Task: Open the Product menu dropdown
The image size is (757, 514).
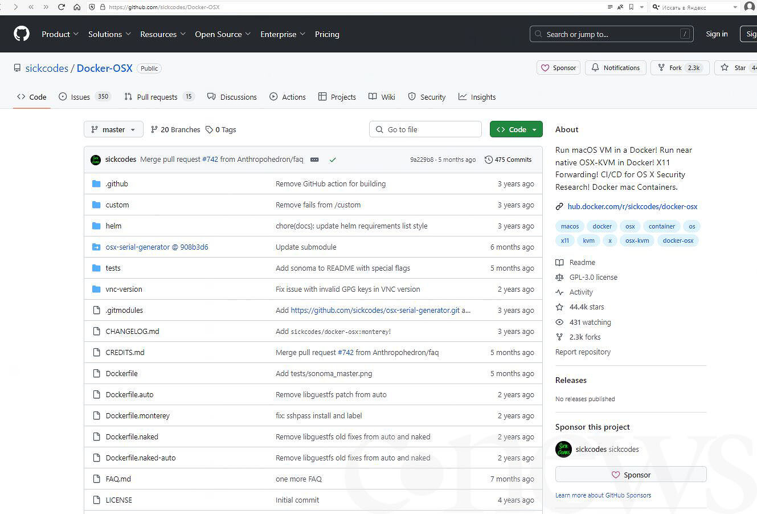Action: 60,34
